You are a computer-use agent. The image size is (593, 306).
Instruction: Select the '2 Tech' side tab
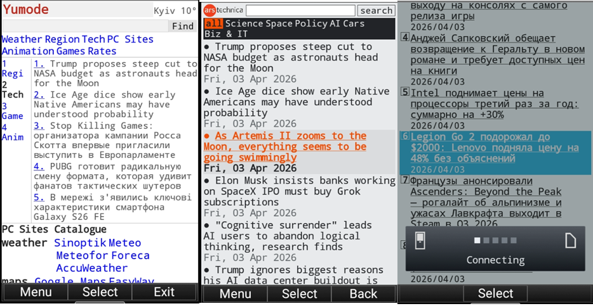13,89
